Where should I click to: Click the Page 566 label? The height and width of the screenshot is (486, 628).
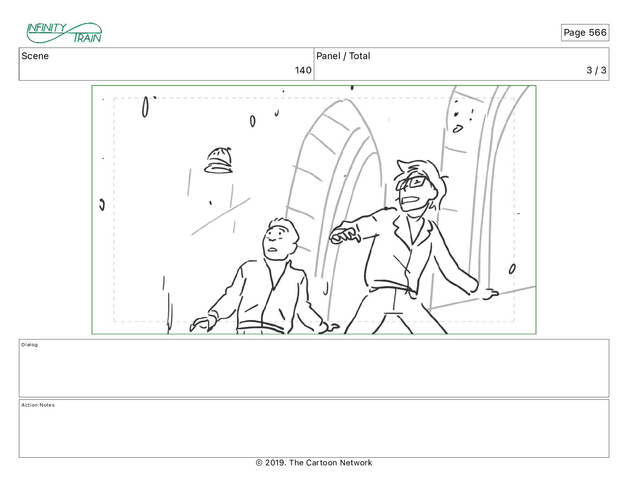[x=585, y=33]
